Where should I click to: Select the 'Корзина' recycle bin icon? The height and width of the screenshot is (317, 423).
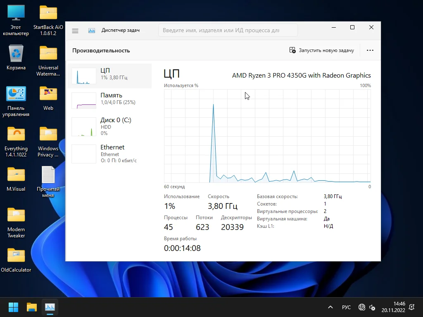click(16, 58)
